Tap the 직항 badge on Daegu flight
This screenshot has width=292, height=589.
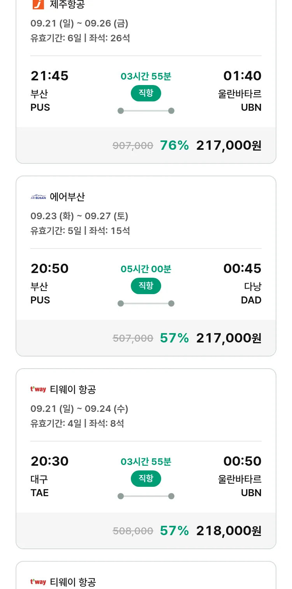[x=146, y=479]
